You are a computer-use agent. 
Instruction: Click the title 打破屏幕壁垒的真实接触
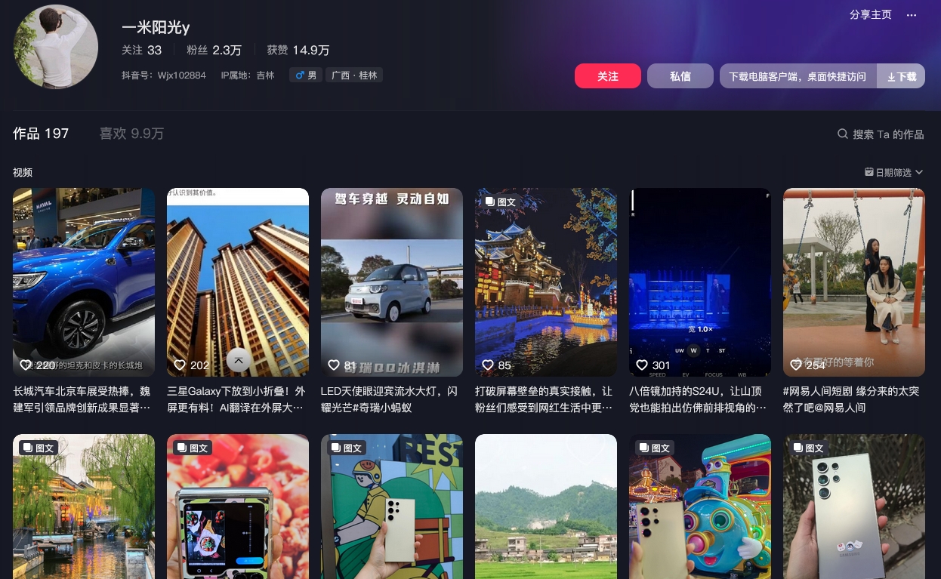[x=545, y=399]
